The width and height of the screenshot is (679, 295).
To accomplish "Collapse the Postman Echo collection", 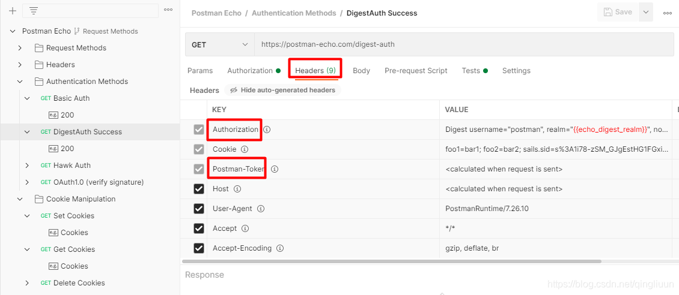I will click(x=13, y=31).
